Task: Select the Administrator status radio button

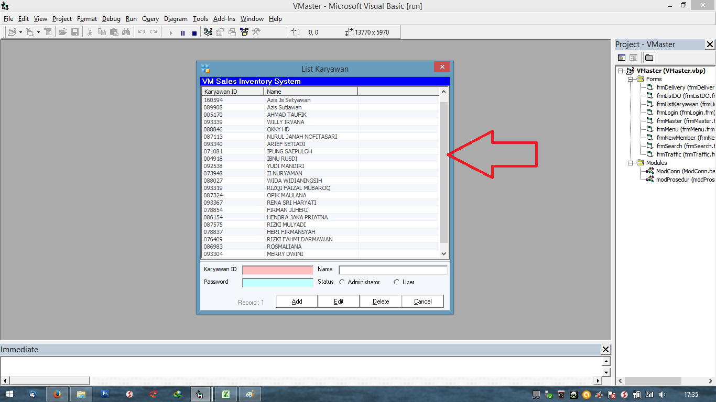Action: 342,282
